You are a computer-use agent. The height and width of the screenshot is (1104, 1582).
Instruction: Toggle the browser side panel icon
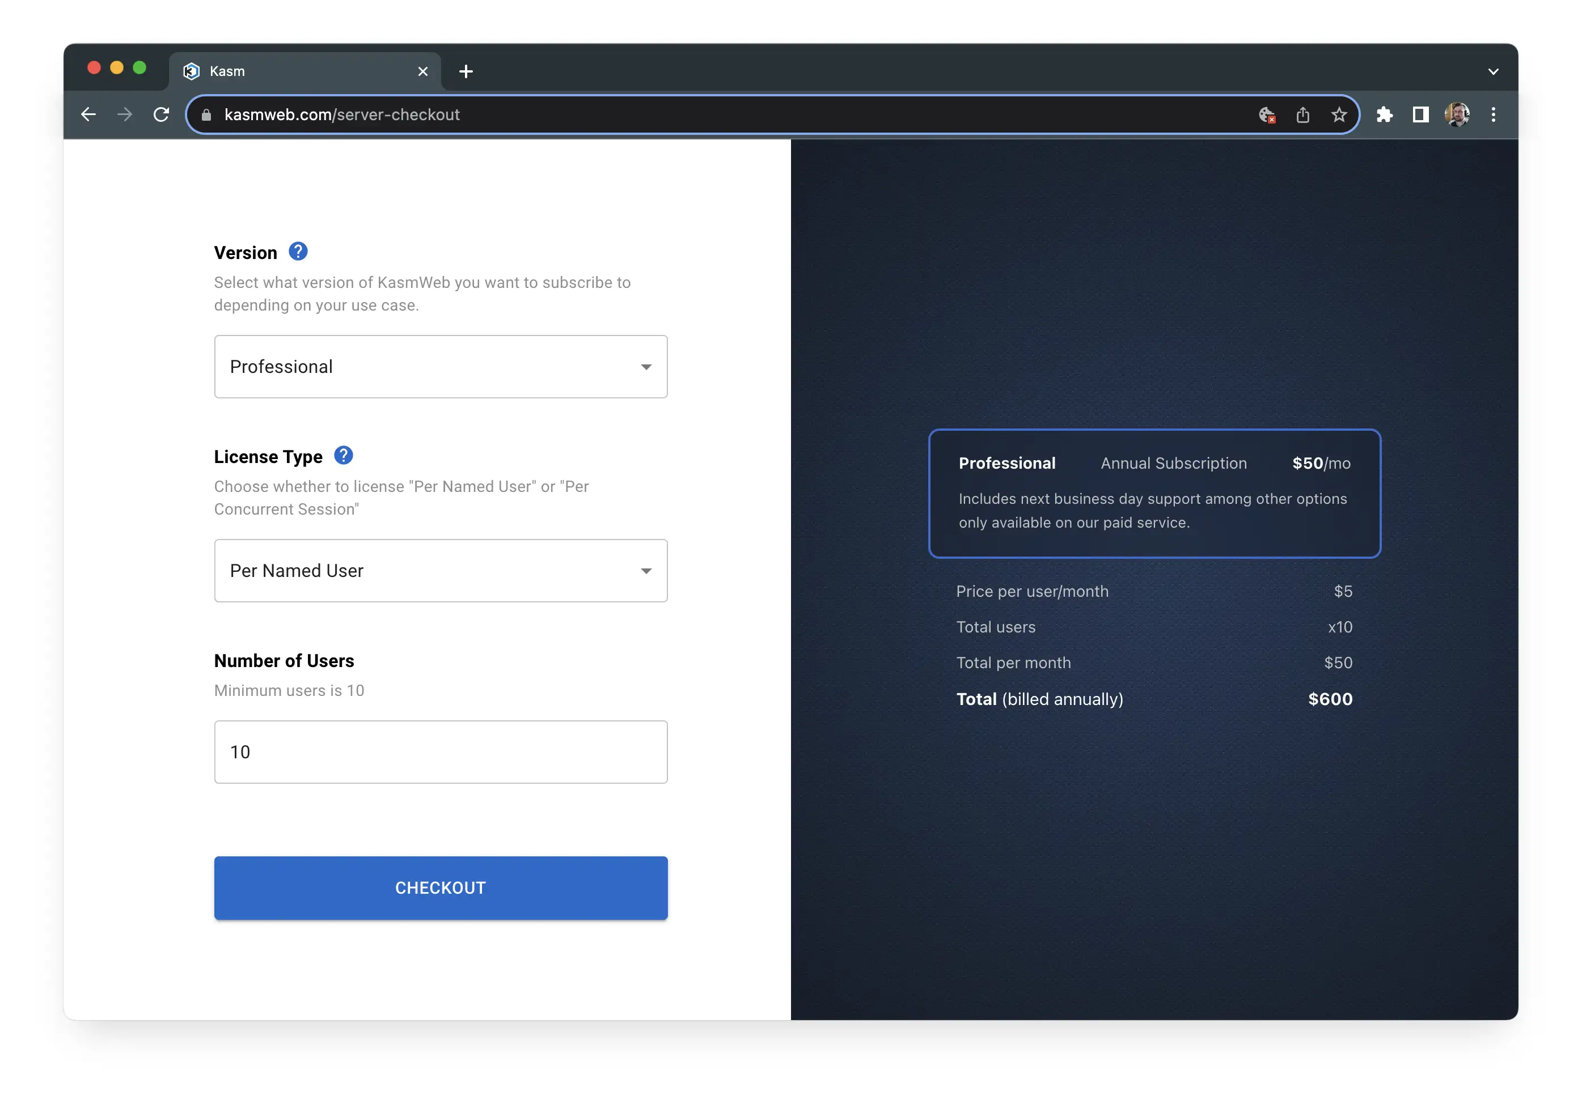(1420, 114)
